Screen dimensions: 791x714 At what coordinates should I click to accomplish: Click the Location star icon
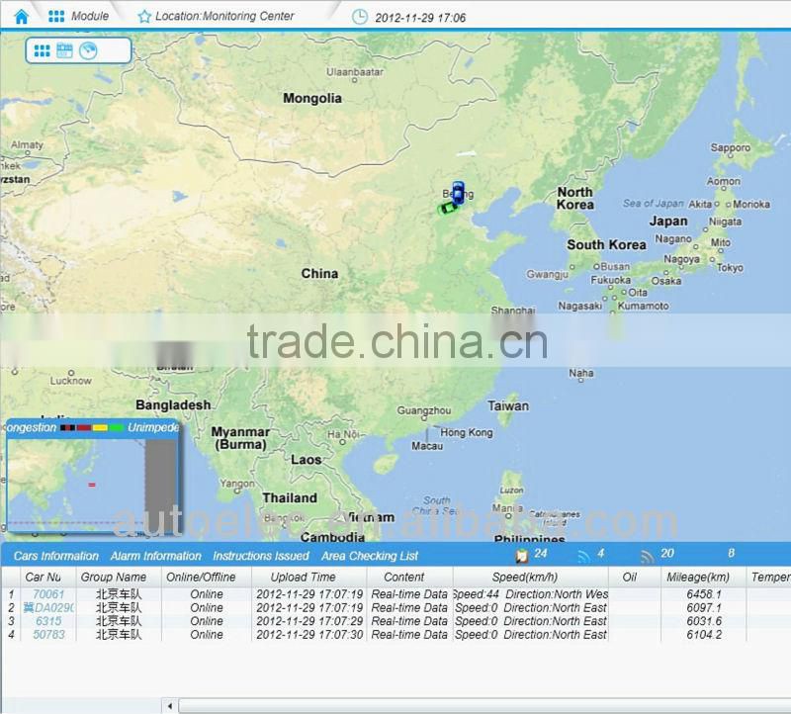(144, 17)
